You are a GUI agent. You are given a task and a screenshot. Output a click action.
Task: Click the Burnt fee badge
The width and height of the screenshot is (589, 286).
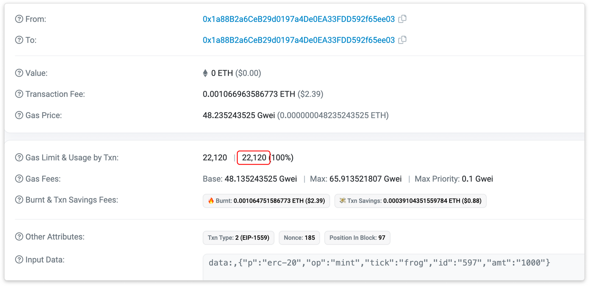click(x=266, y=201)
